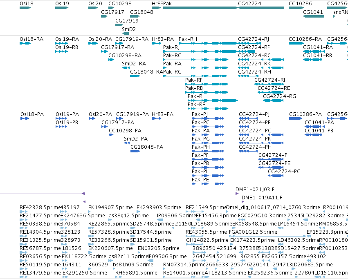
Task: Click transcript Pak-RH label
Action: [188, 39]
